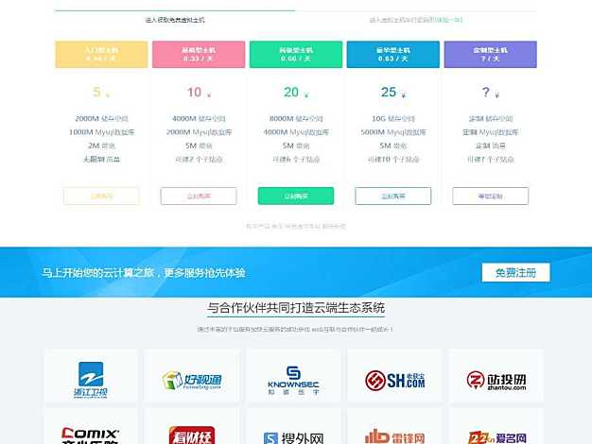
Task: Click the solid green buy button for 20 yuan plan
Action: pyautogui.click(x=296, y=196)
